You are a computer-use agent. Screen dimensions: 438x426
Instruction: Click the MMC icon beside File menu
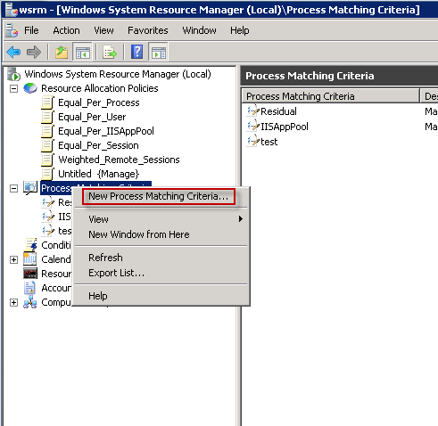click(12, 30)
